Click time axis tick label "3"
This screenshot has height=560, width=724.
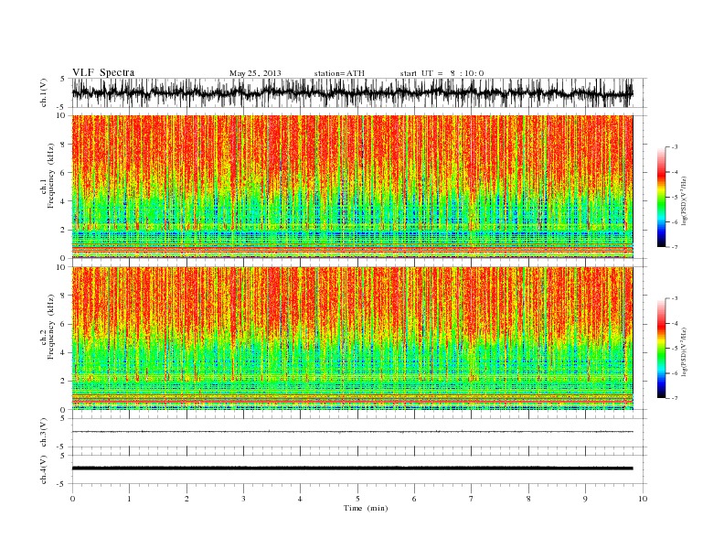(x=243, y=499)
